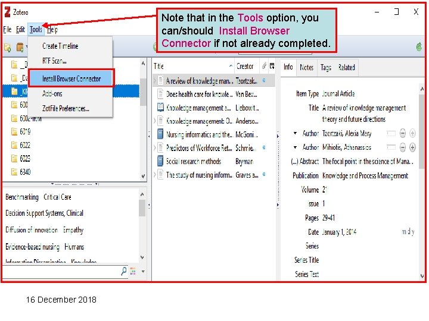
Task: Filter by Decision Support Systems, Clinical tag
Action: (x=44, y=213)
